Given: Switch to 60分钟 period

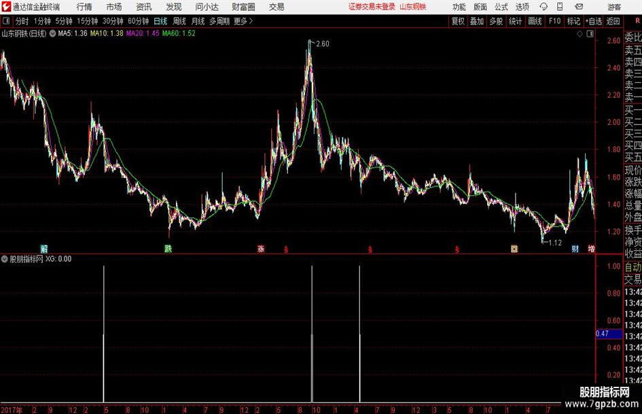Looking at the screenshot, I should (x=138, y=21).
